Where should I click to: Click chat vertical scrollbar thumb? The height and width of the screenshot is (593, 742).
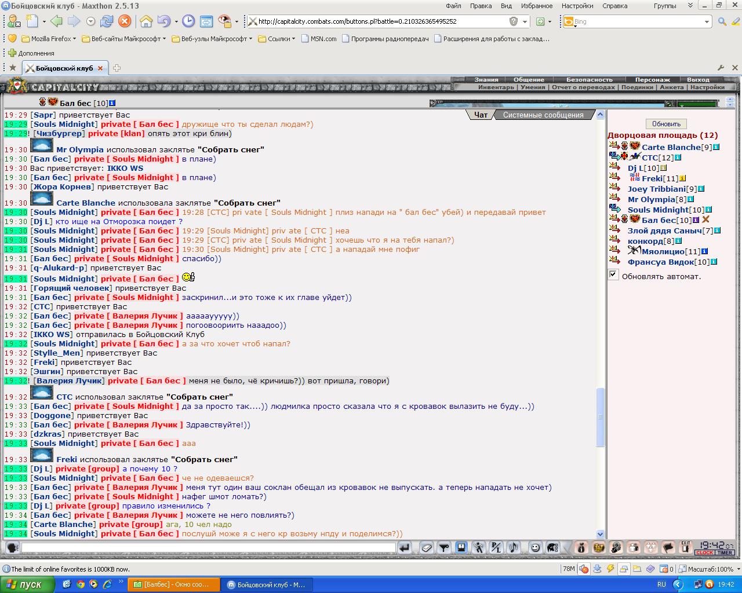(600, 417)
